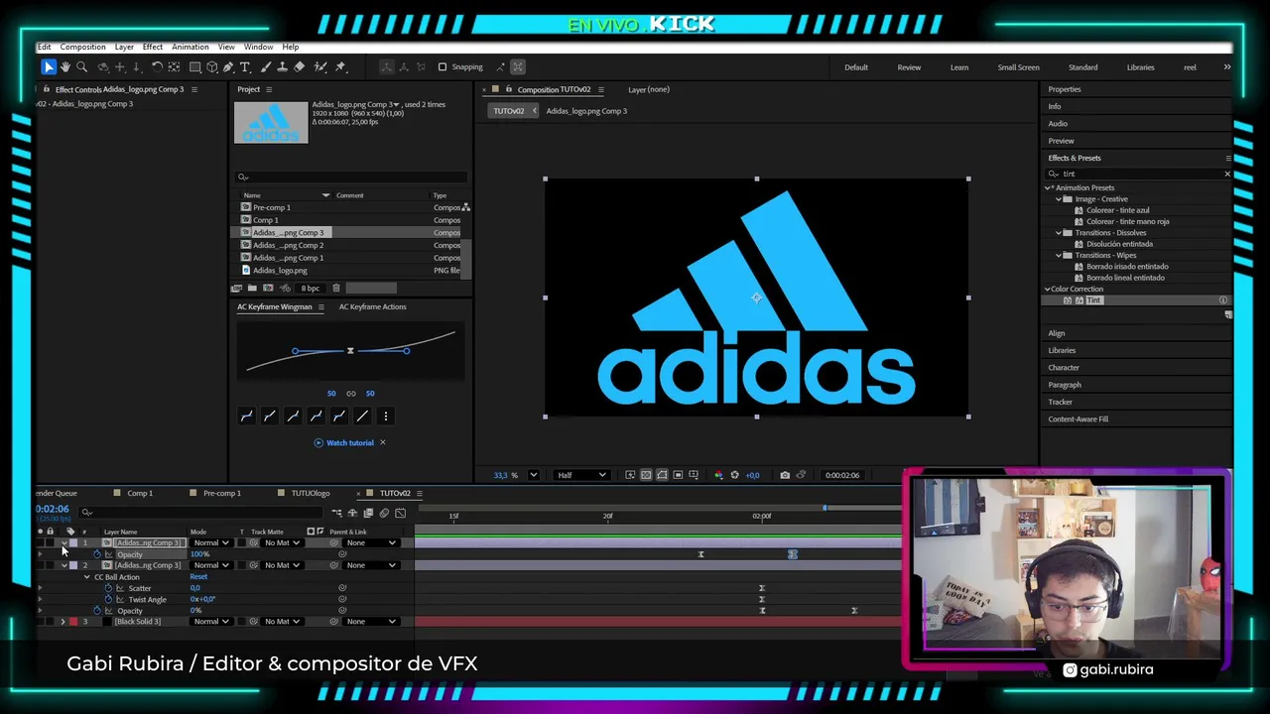
Task: Switch to the TUTUOlogo timeline tab
Action: tap(311, 493)
